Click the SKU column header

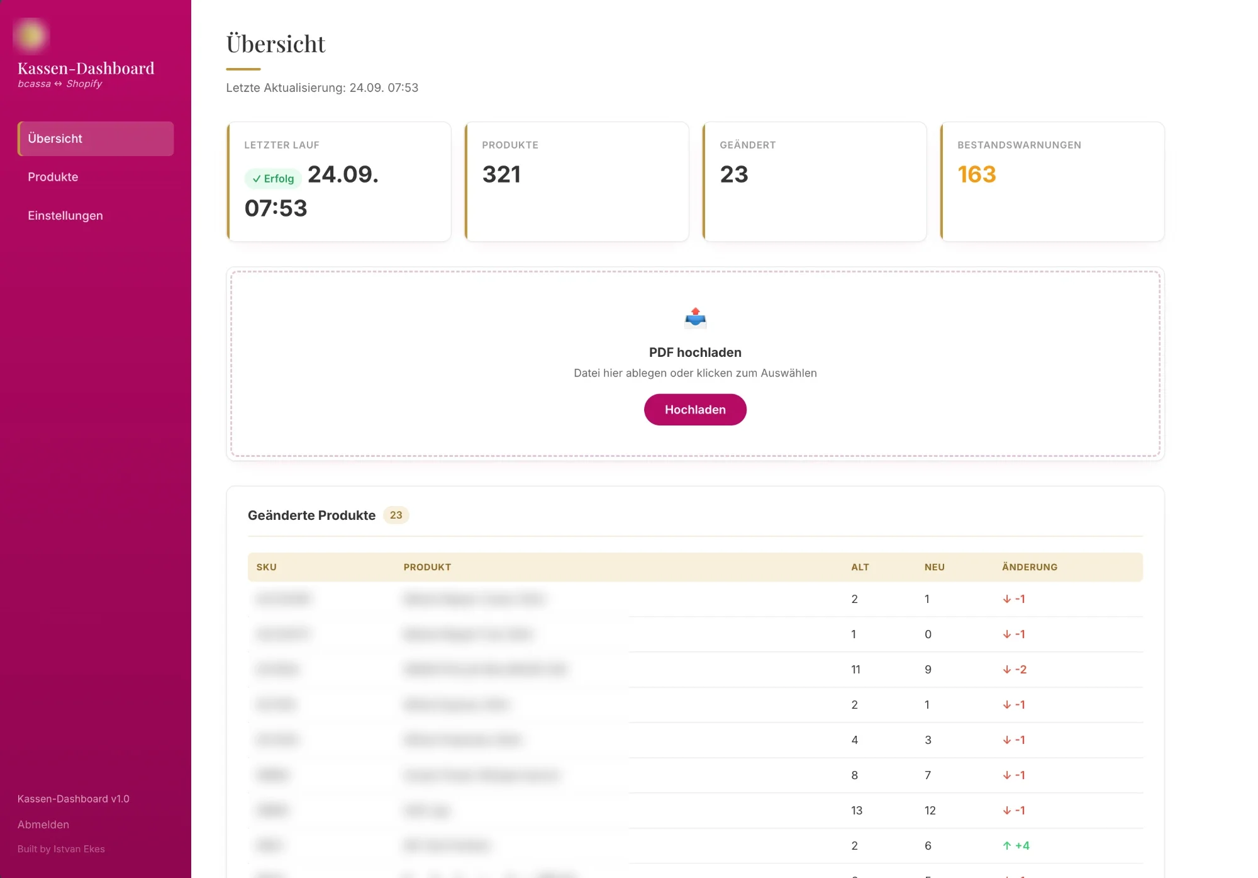click(x=267, y=567)
